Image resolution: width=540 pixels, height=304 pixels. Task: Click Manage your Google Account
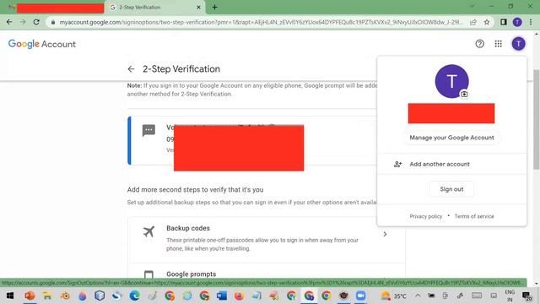[x=452, y=138]
